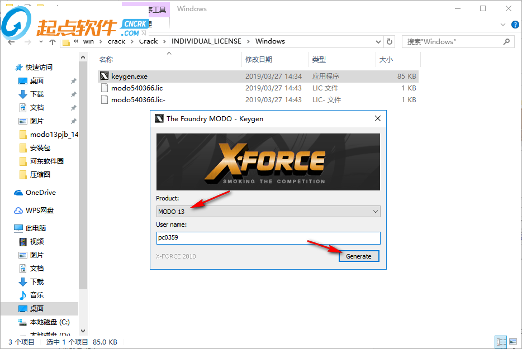Click the keygen.exe application icon
Viewport: 522px width, 349px height.
[x=104, y=76]
